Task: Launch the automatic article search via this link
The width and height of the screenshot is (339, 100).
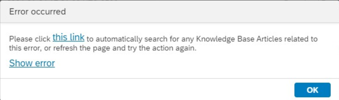Action: (68, 37)
